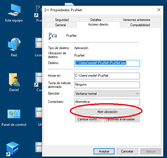This screenshot has width=167, height=158.
Task: Open Opciones avanzadas button
Action: click(122, 119)
